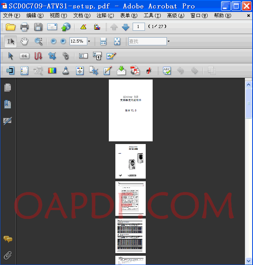Open the 高级(A) menu

coord(176,15)
